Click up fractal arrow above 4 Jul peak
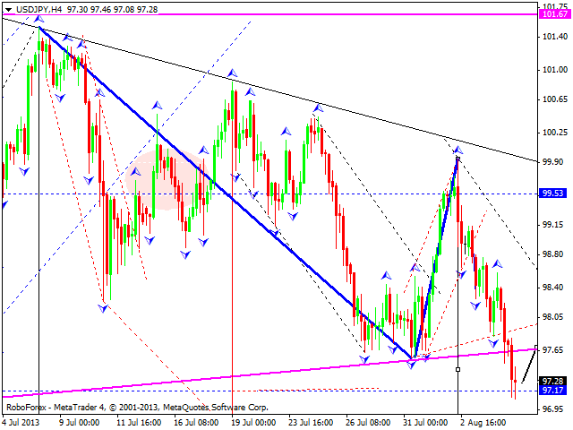573x430 pixels. tap(39, 20)
